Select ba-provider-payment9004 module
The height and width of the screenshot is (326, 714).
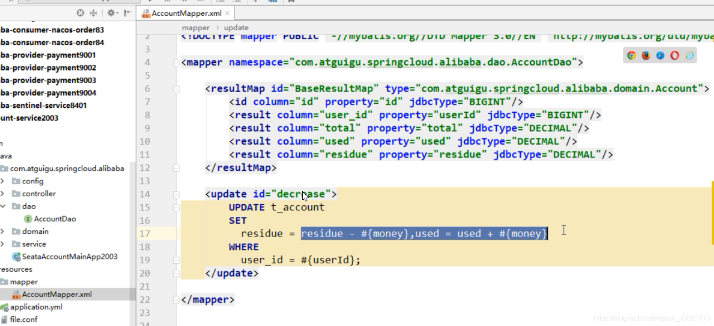[48, 93]
